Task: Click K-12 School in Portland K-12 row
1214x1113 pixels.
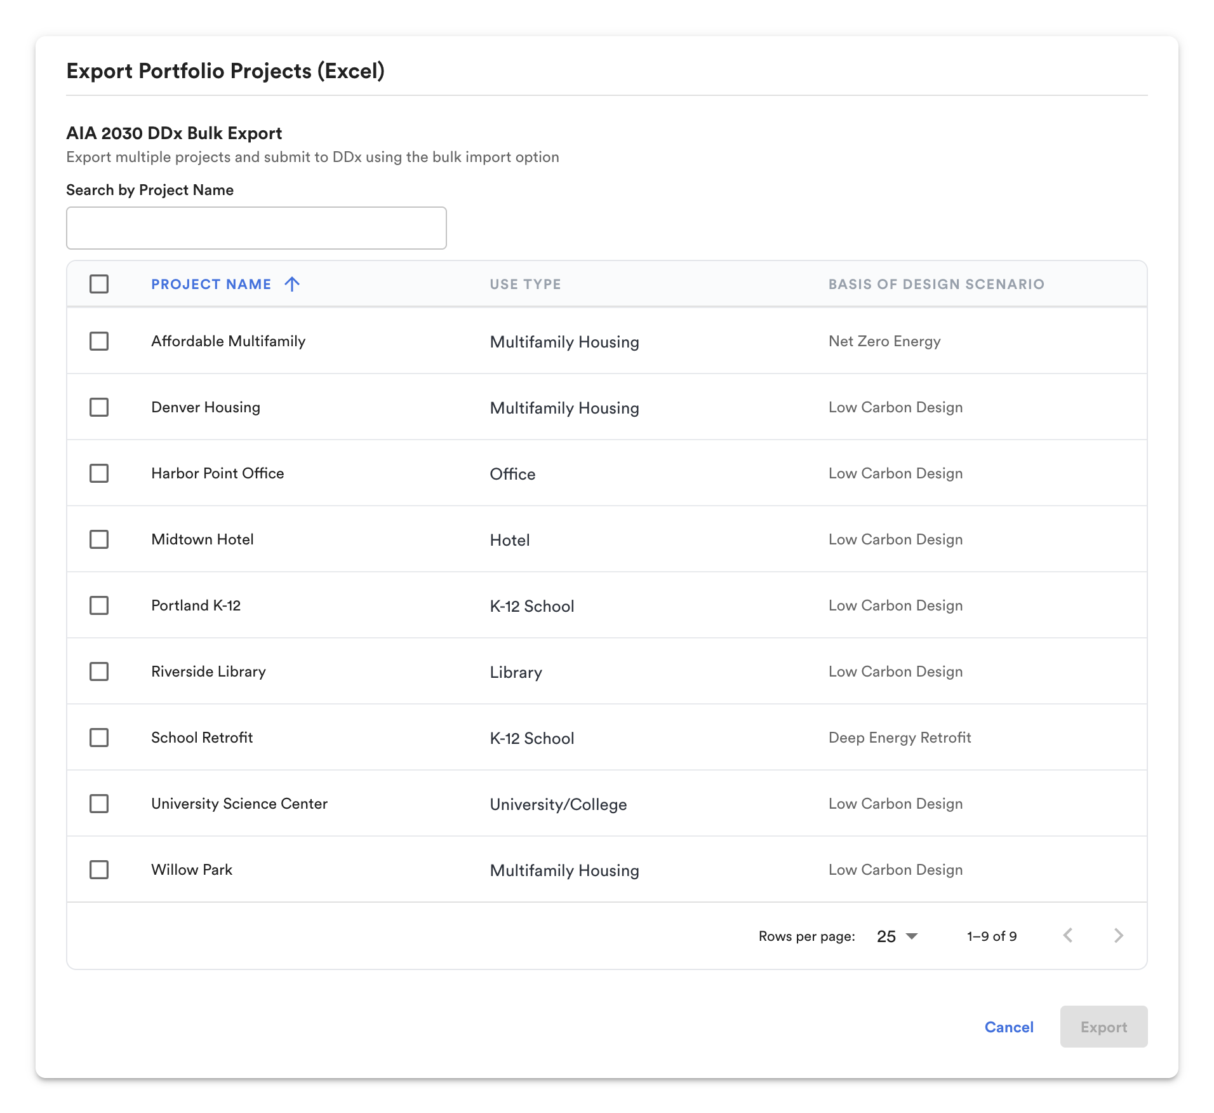Action: tap(532, 606)
